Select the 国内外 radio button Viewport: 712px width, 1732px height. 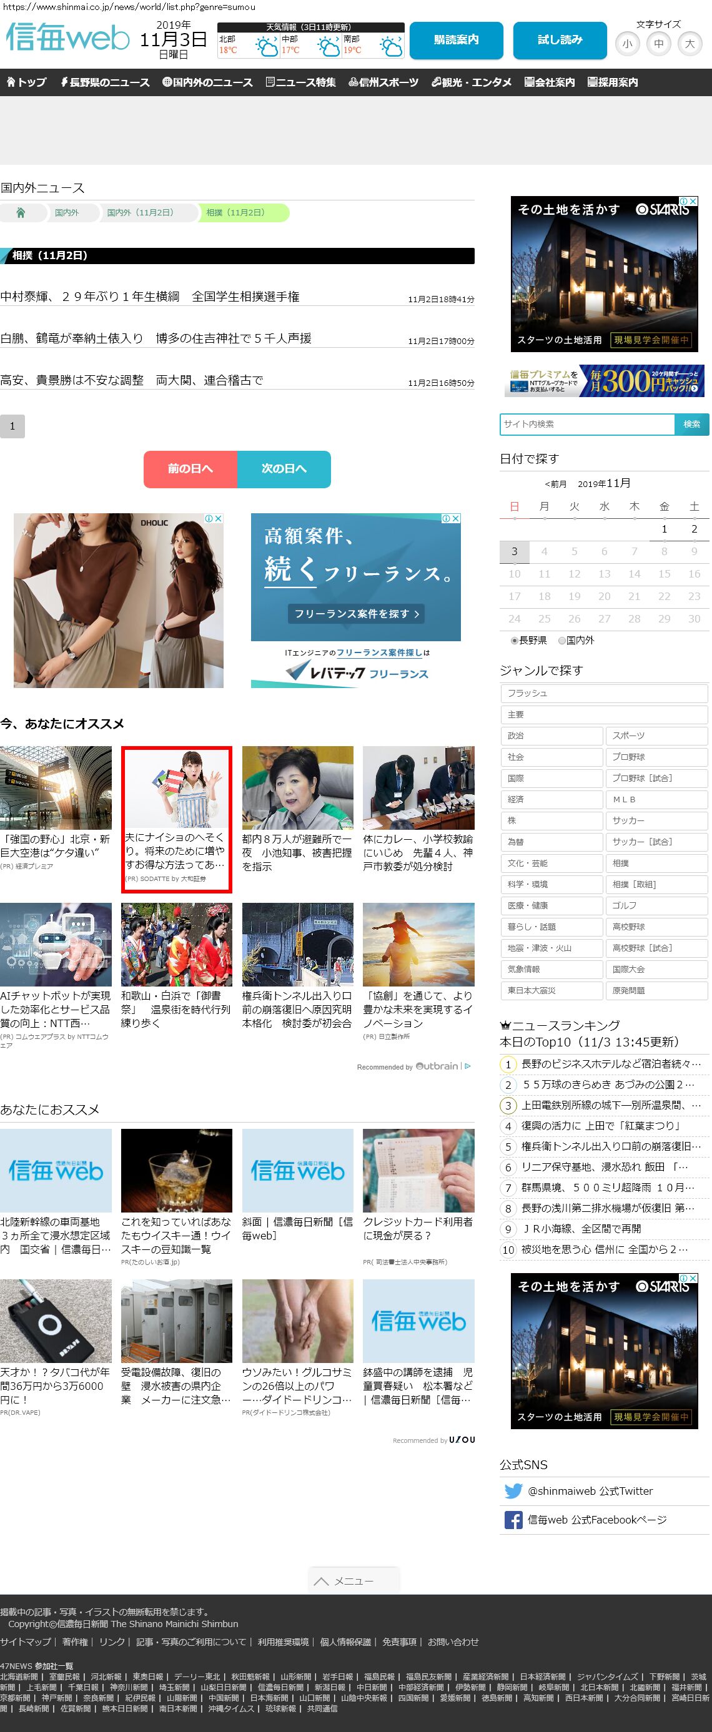(x=562, y=641)
